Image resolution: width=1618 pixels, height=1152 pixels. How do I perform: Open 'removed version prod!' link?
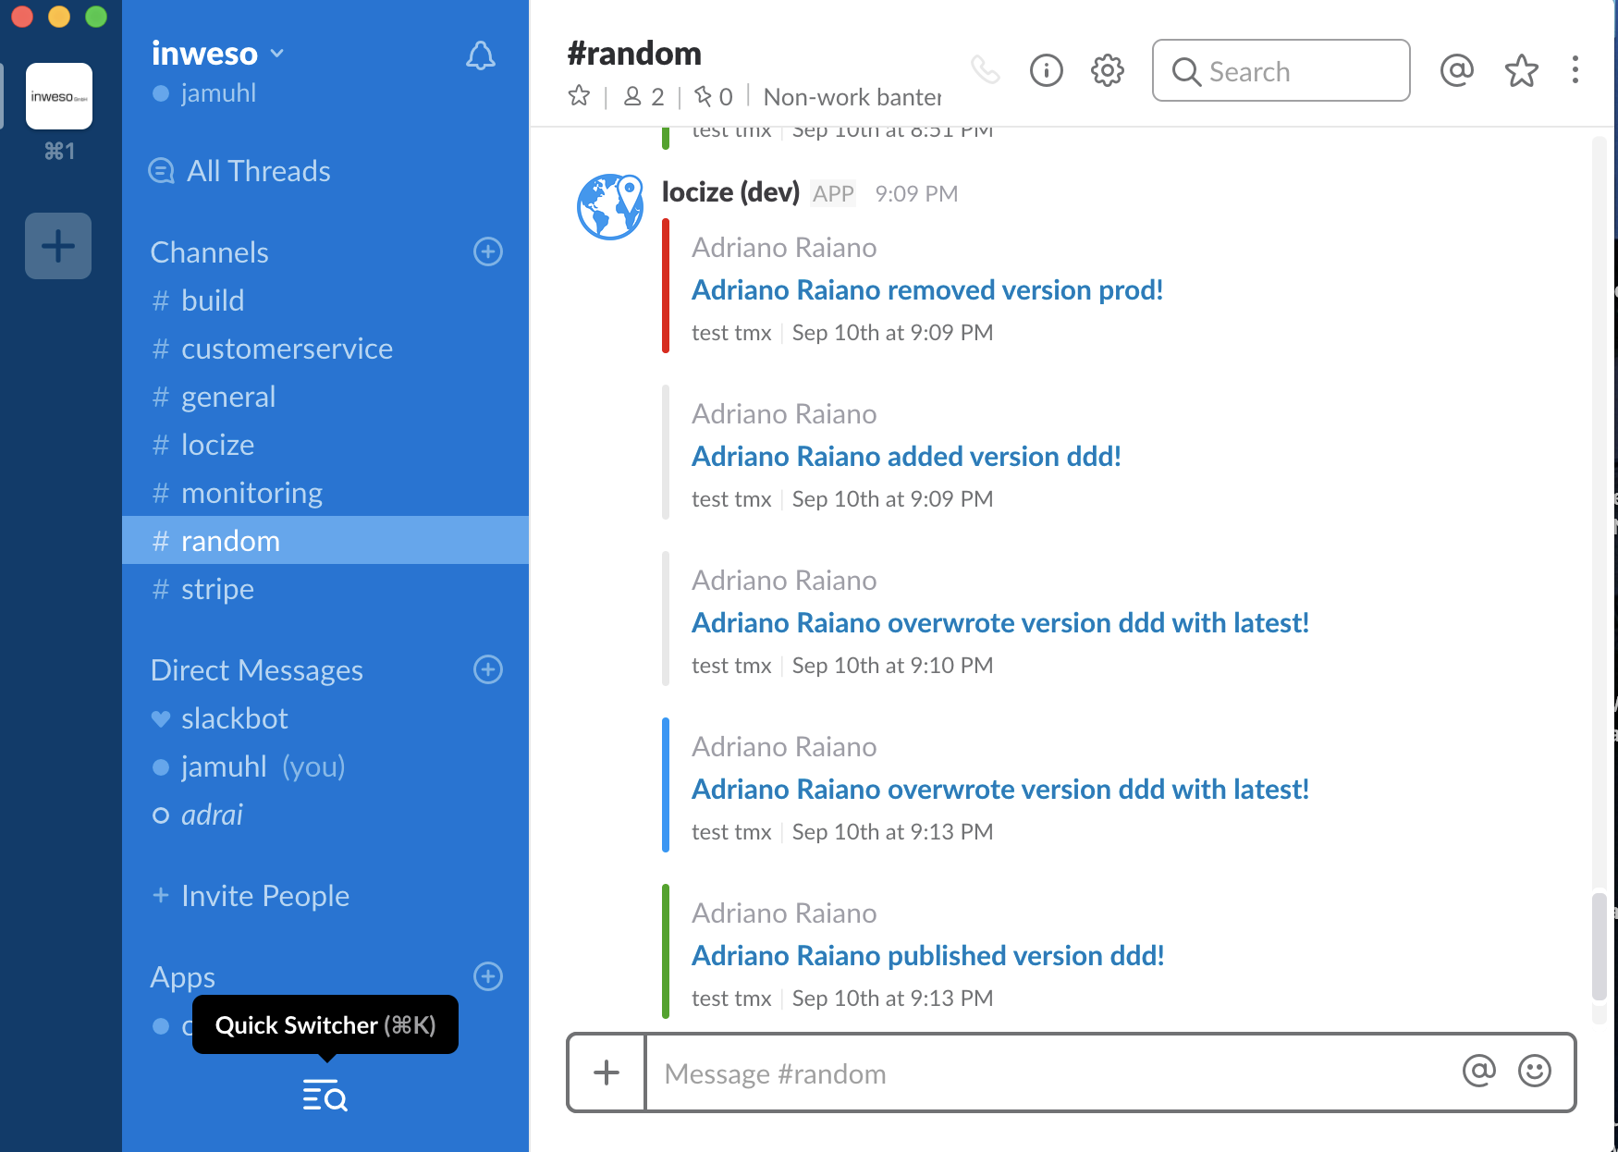926,290
